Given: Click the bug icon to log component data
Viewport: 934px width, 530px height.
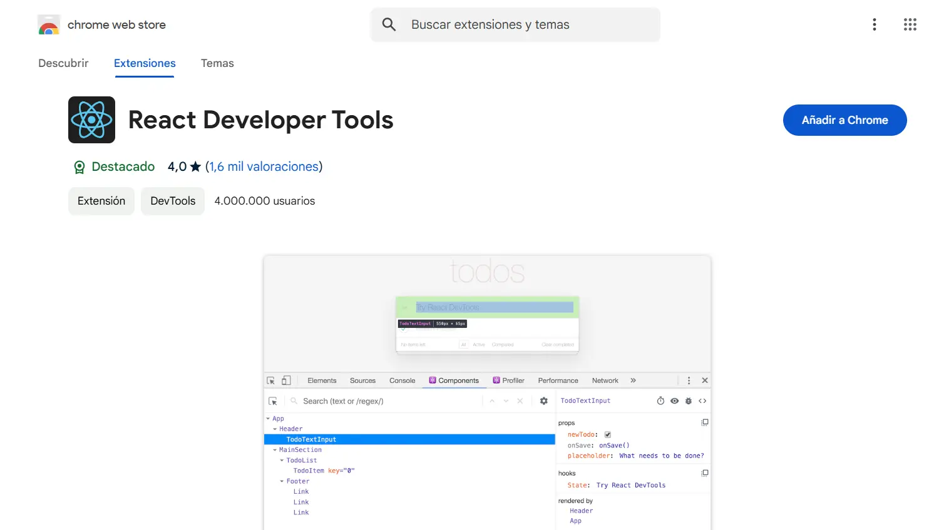Looking at the screenshot, I should pos(688,400).
